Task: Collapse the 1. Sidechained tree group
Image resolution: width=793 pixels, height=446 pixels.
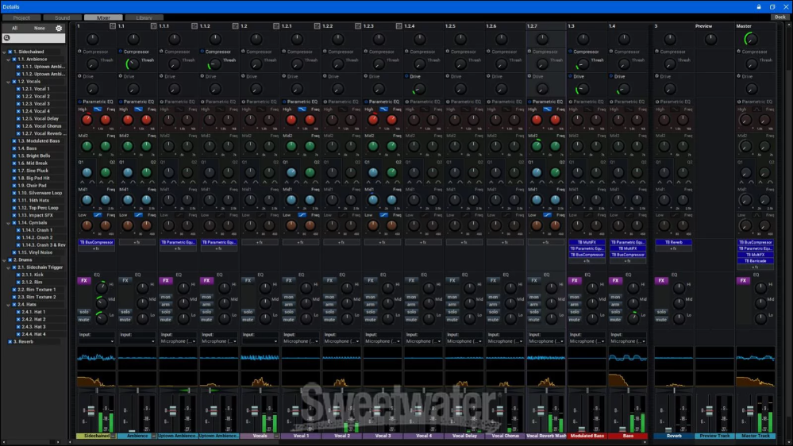Action: tap(4, 52)
